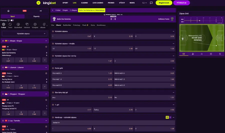Favorite the 1. Libanon league star
225x133 pixels.
click(3, 67)
